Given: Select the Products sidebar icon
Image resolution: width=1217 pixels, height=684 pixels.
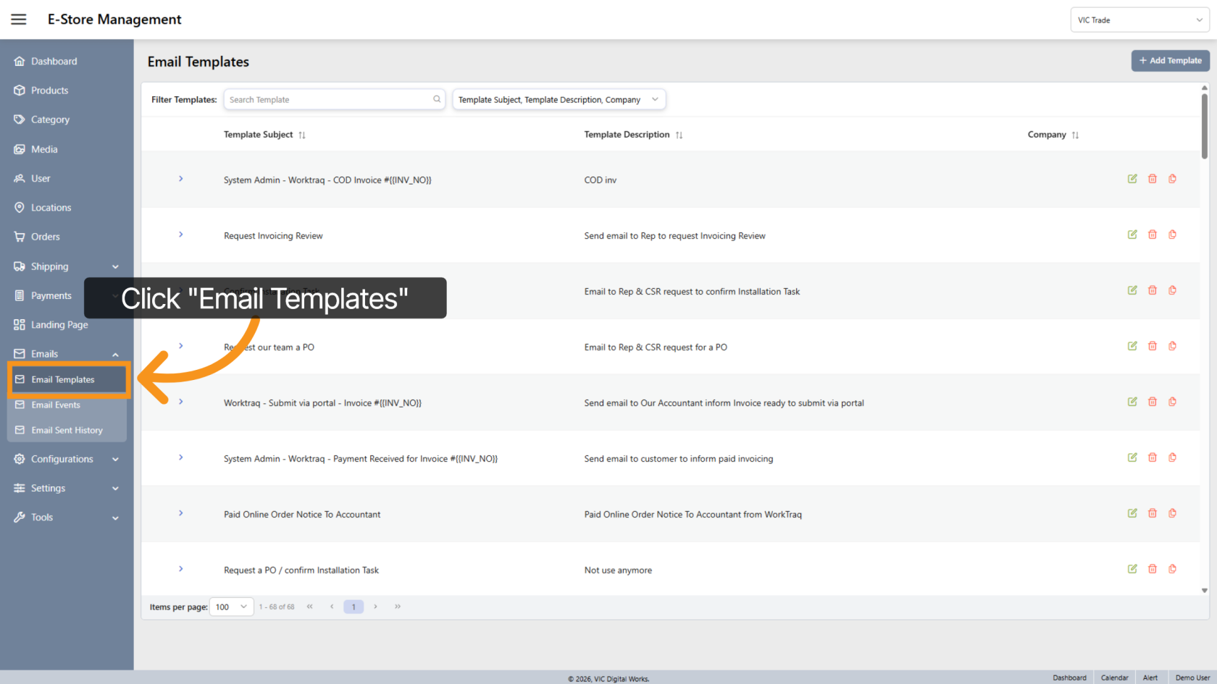Looking at the screenshot, I should point(20,90).
